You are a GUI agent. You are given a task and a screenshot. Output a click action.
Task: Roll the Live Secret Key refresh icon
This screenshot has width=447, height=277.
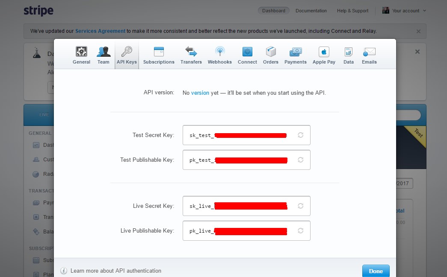300,206
